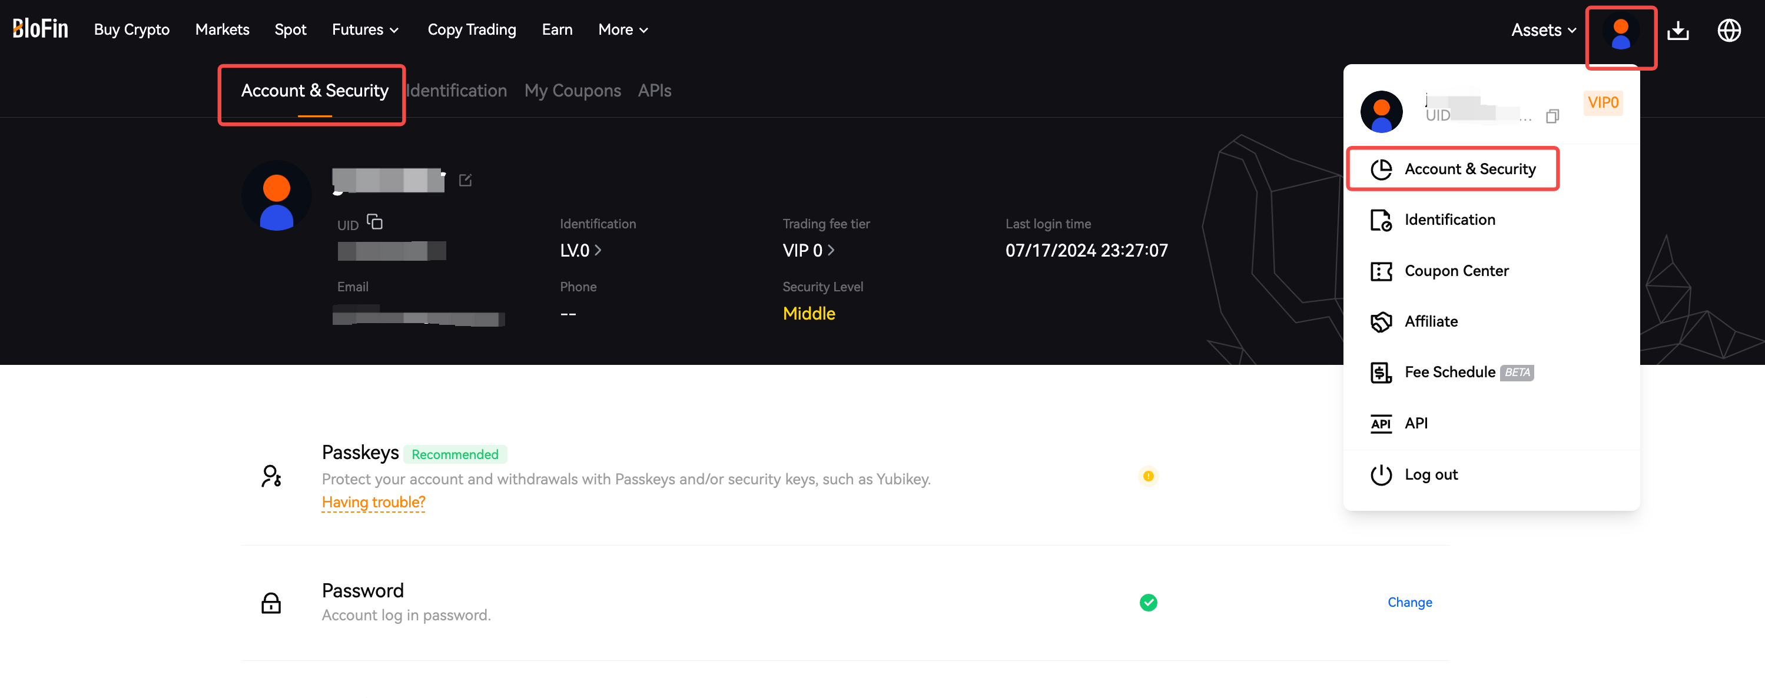Click the Recommended badge beside Passkeys
The image size is (1765, 698).
455,454
